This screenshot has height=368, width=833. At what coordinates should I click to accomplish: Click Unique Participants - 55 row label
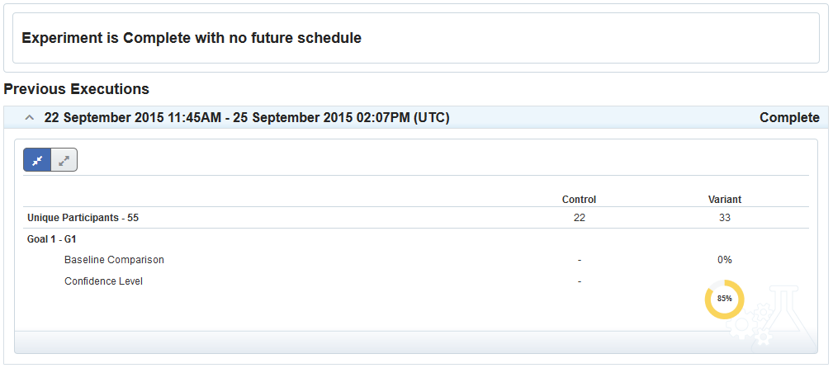click(83, 218)
